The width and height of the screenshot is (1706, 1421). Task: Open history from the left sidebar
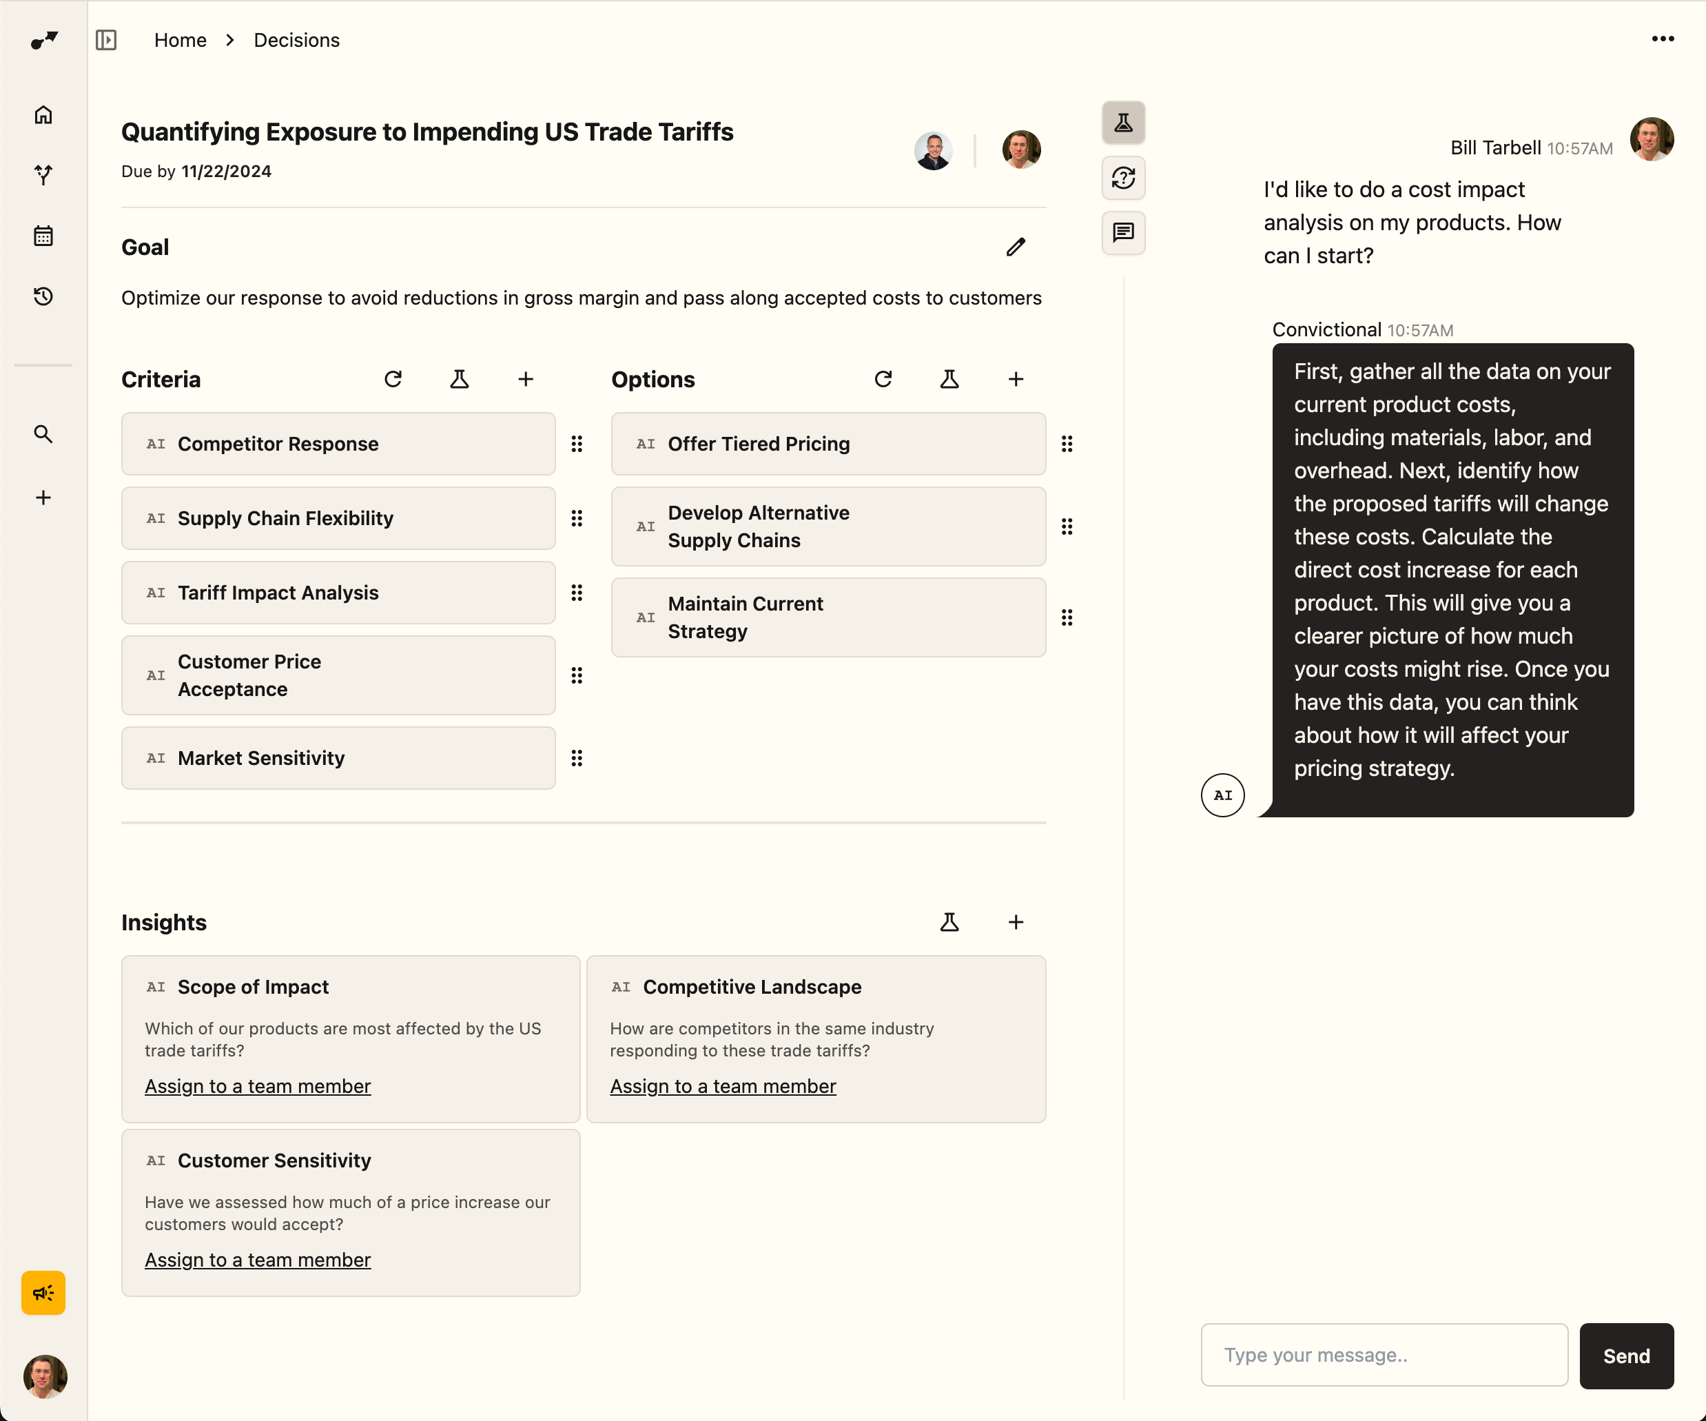43,296
